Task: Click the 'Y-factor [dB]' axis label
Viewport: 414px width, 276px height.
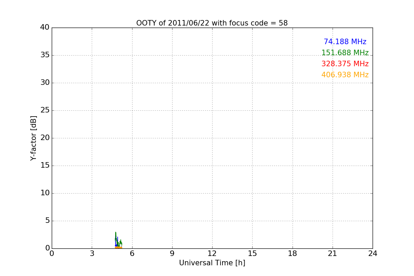Action: 33,138
